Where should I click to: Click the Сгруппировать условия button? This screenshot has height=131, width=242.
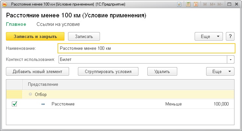coord(108,71)
